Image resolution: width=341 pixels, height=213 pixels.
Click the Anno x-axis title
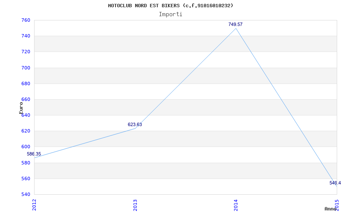coord(330,209)
